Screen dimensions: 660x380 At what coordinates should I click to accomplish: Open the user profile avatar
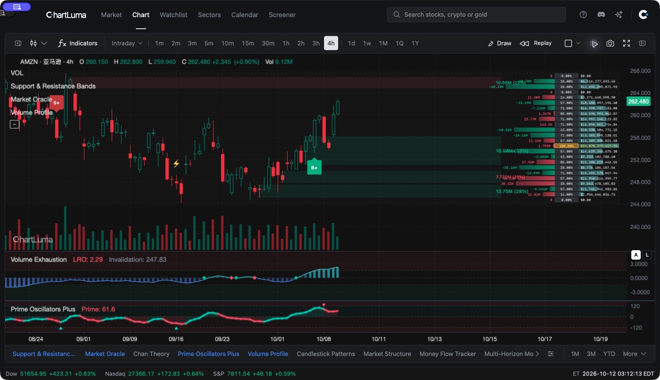pos(643,15)
